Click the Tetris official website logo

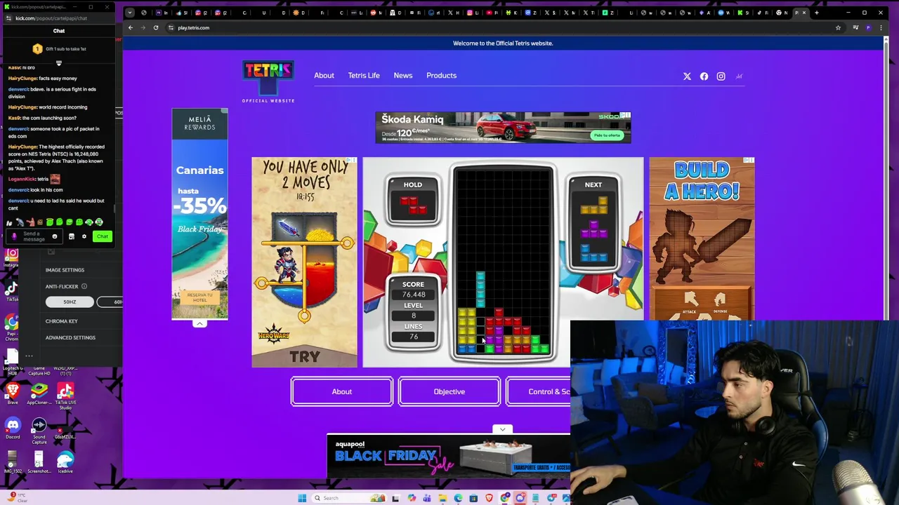pos(268,81)
